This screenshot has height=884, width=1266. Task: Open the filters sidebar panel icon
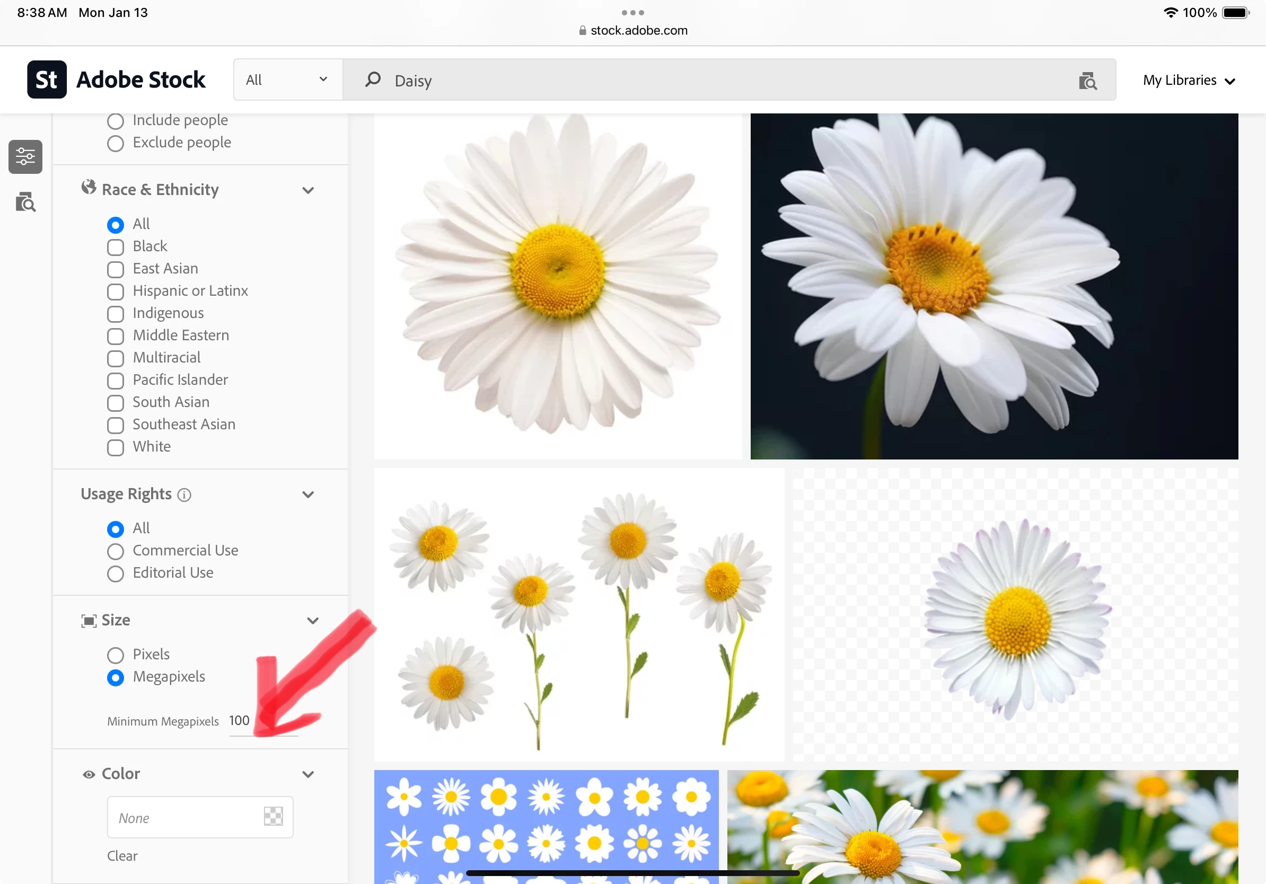tap(25, 156)
